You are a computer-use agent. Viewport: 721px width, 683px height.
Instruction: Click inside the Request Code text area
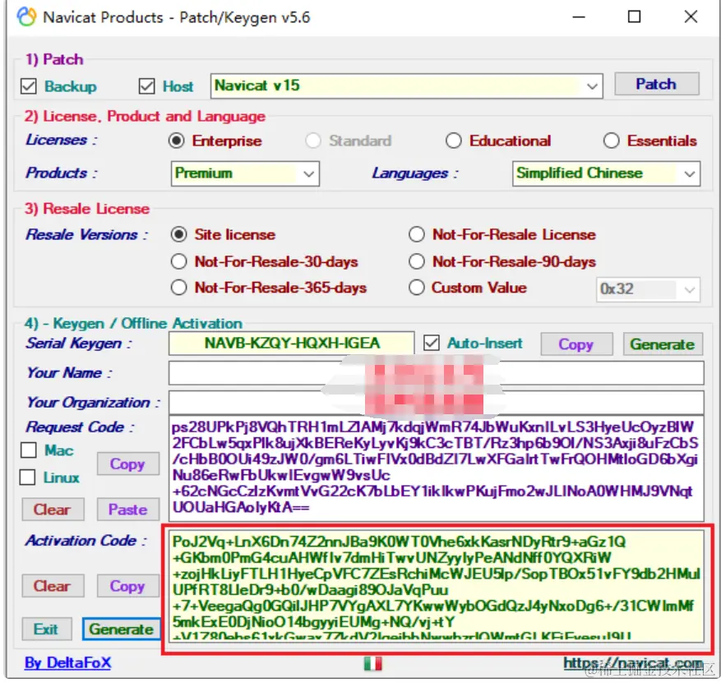(436, 468)
